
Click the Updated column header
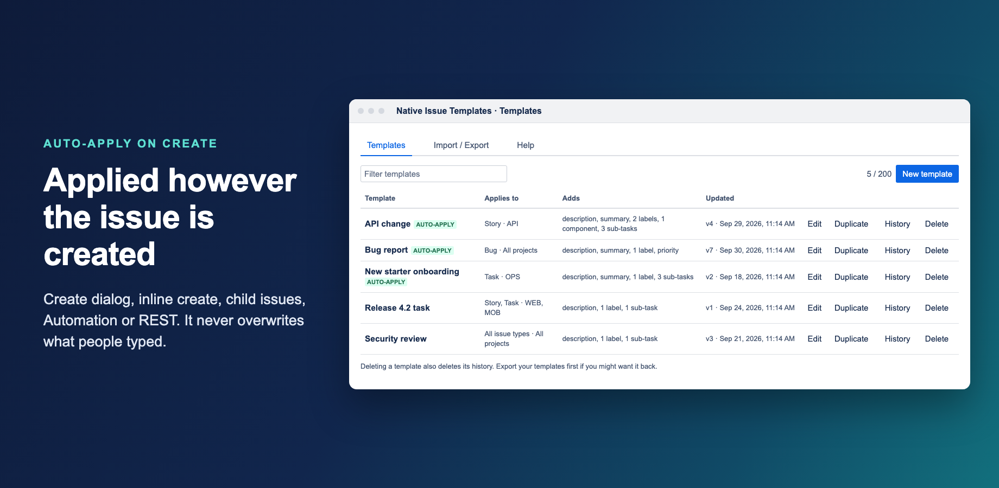tap(720, 198)
